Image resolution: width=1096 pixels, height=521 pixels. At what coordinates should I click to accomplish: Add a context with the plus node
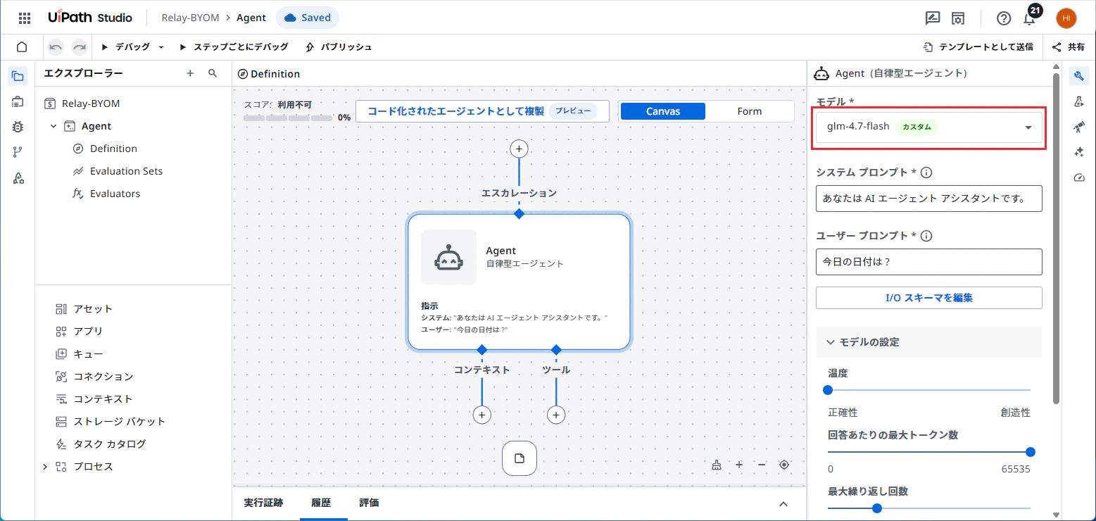point(481,415)
